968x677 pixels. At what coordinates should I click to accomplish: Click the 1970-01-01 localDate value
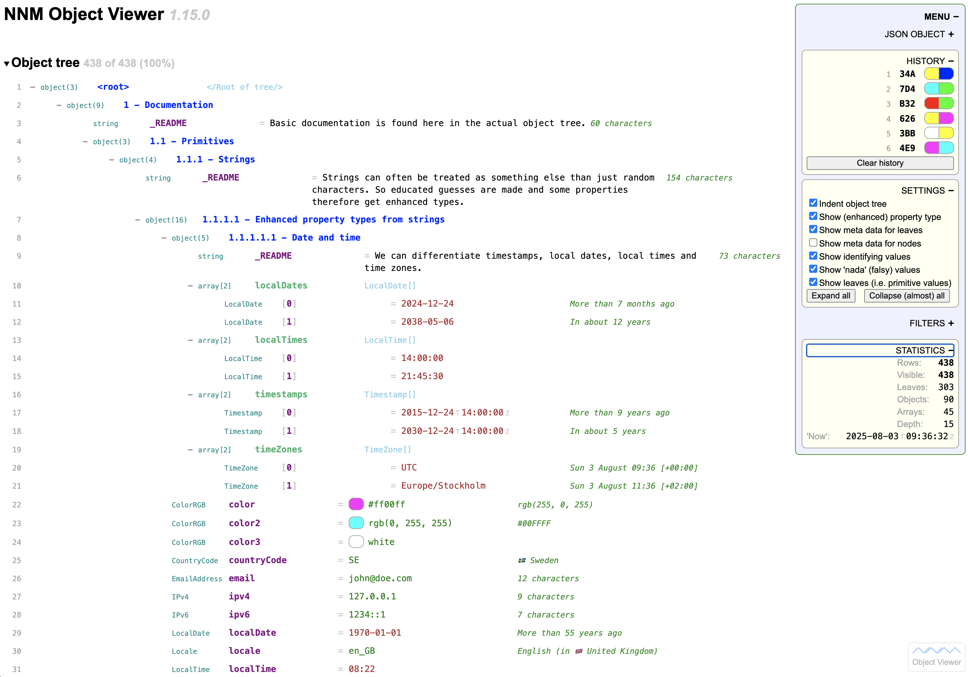coord(375,633)
